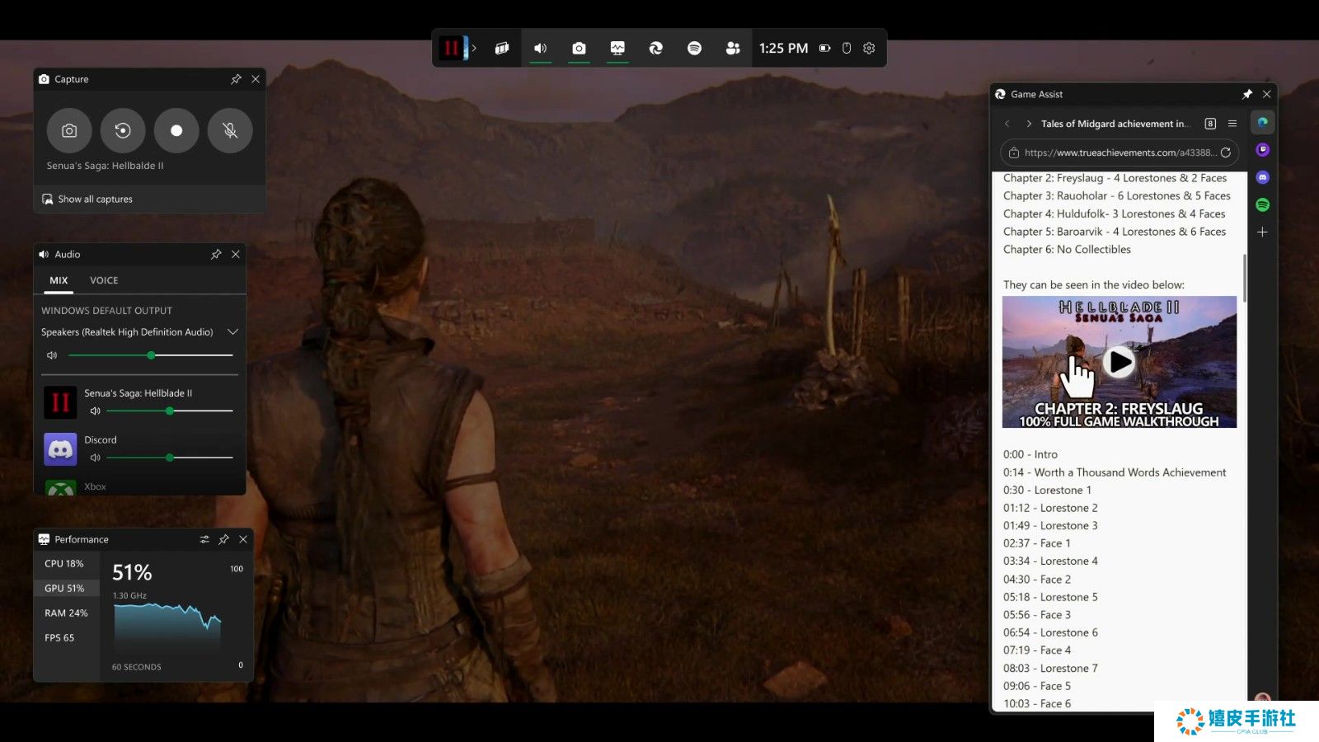Refresh the Game Assist page
Screen dimensions: 1319x742
(1226, 153)
